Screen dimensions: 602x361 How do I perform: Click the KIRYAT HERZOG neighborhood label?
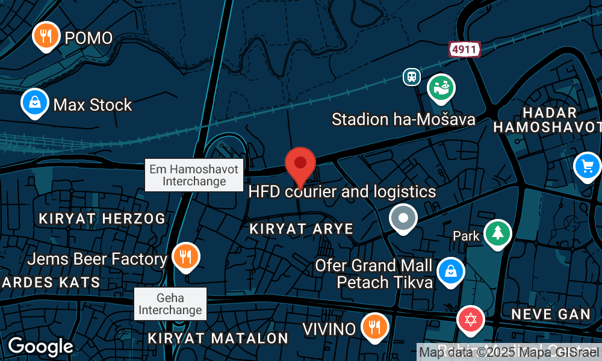[x=102, y=218]
